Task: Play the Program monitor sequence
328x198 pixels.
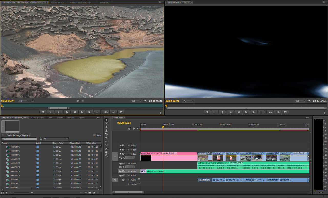Action: (246, 112)
